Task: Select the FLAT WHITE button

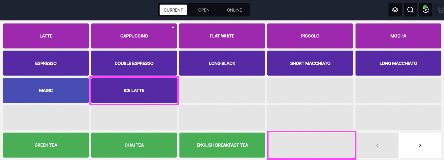Action: (x=222, y=36)
